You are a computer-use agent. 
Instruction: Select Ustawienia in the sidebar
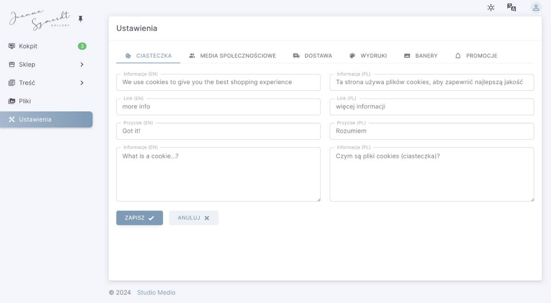click(46, 120)
